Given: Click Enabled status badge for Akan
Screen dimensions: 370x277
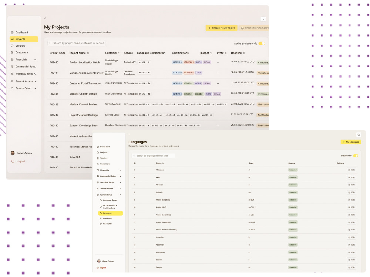Looking at the screenshot, I should (293, 177).
